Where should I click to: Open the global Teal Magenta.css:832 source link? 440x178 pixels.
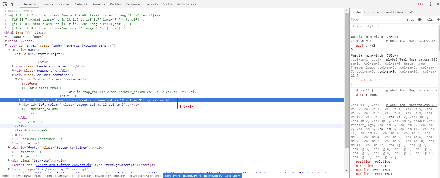[x=412, y=41]
